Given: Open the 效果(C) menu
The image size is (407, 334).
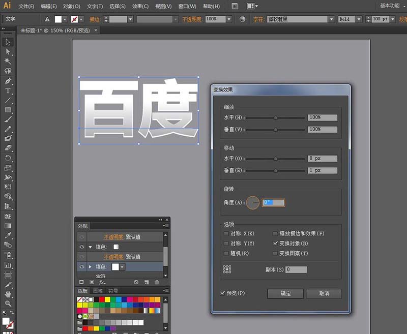Looking at the screenshot, I should [140, 6].
